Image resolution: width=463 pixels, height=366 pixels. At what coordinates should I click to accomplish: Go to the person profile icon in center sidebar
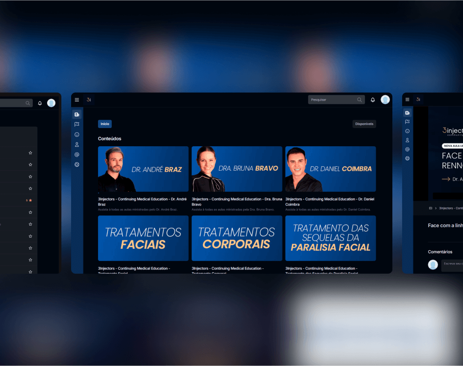point(77,145)
